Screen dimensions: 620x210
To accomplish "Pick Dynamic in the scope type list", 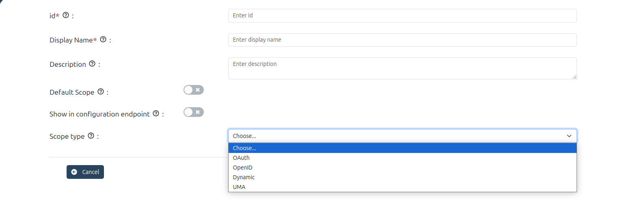I will pyautogui.click(x=402, y=177).
